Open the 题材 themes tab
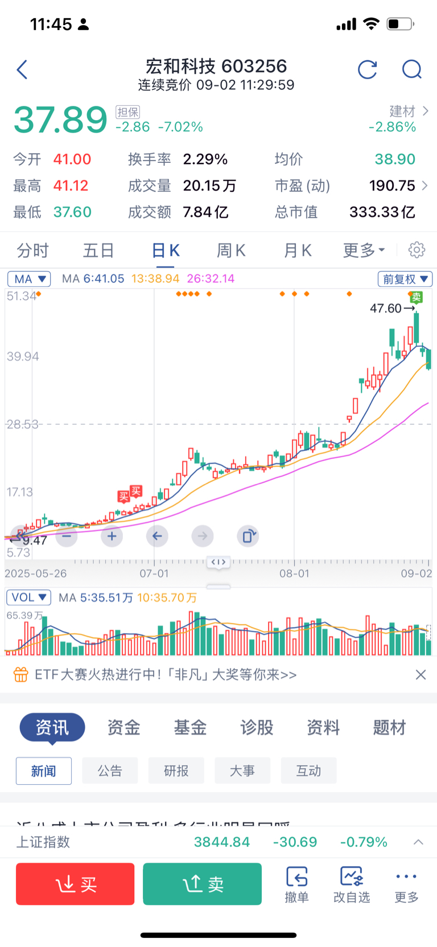437x947 pixels. tap(389, 727)
